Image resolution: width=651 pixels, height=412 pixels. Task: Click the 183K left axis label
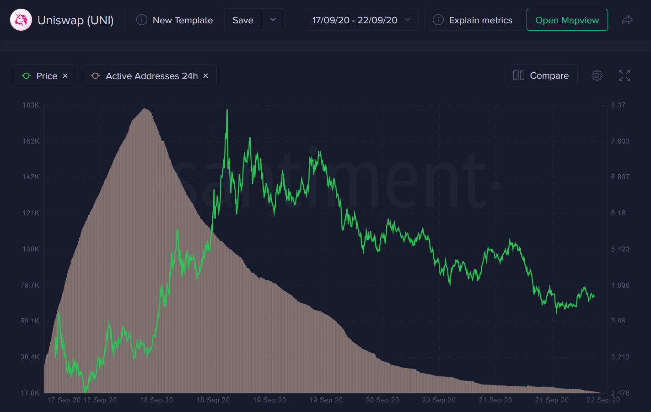(31, 105)
